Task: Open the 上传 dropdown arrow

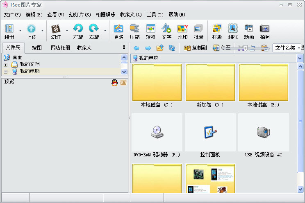Action: [x=42, y=31]
